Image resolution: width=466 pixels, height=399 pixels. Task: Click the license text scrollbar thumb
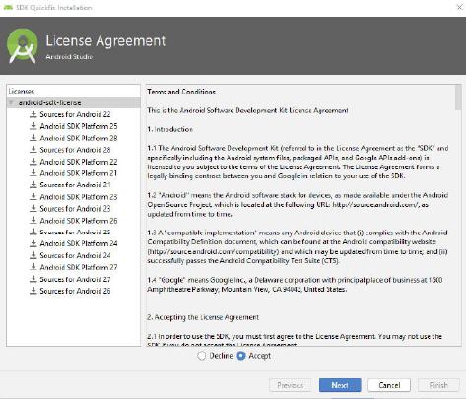[458, 98]
